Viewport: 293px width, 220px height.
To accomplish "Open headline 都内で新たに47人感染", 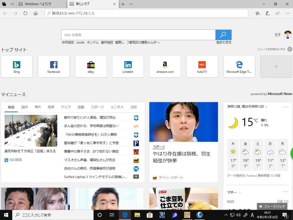I will [x=90, y=118].
